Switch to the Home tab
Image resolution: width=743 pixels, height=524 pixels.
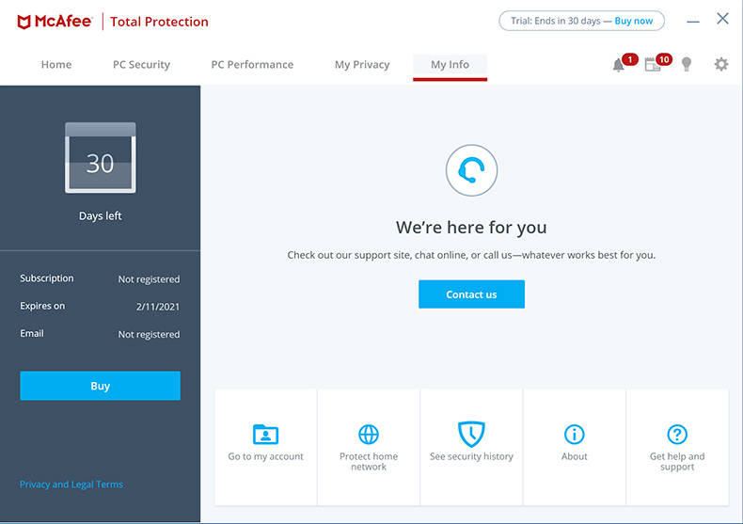tap(56, 64)
